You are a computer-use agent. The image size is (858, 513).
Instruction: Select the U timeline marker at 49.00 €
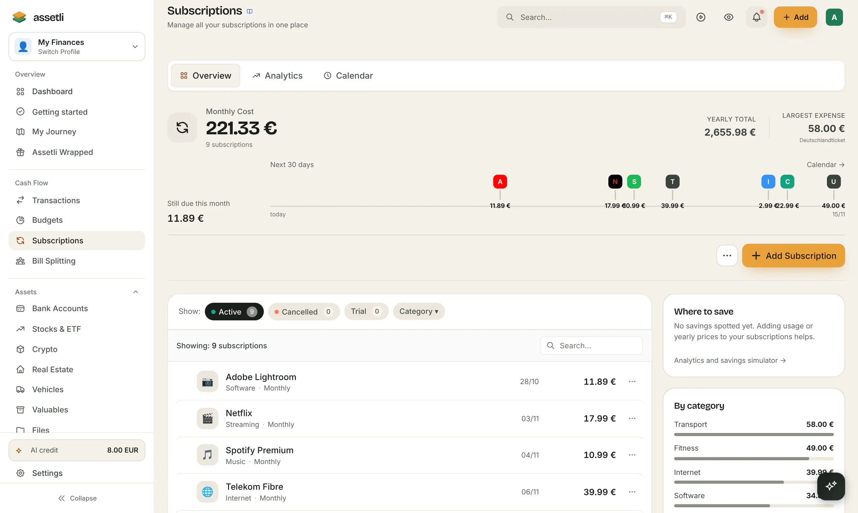click(833, 182)
